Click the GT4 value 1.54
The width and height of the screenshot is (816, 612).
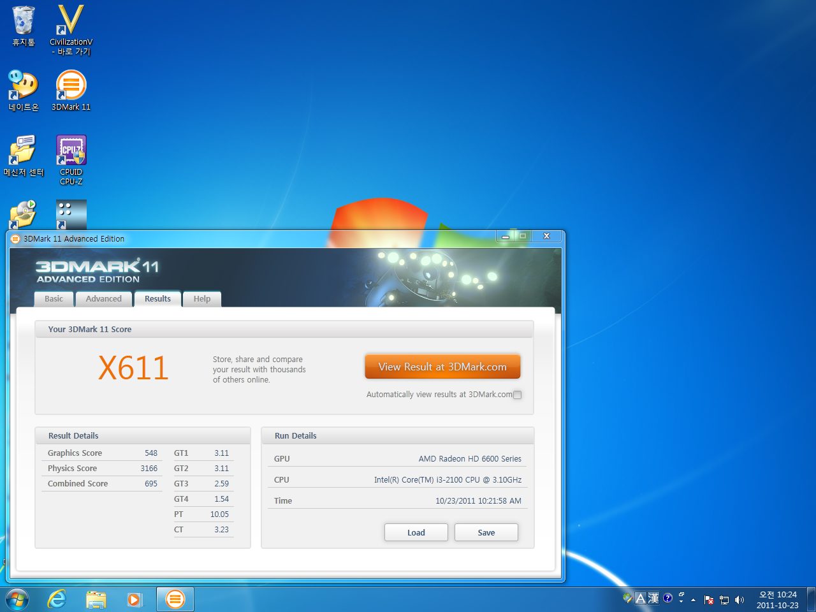[x=221, y=499]
